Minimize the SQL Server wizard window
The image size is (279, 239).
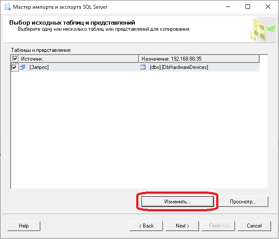[x=228, y=7]
